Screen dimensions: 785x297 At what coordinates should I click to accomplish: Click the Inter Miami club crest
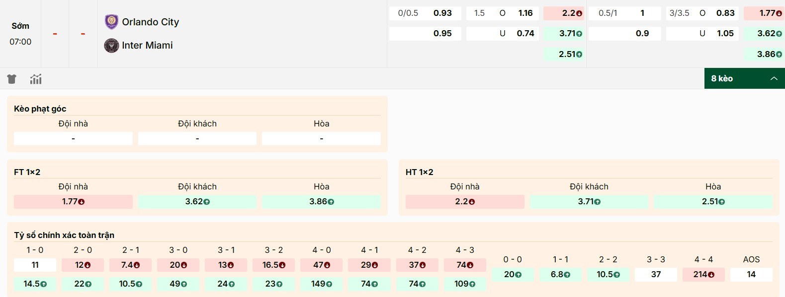[x=111, y=46]
